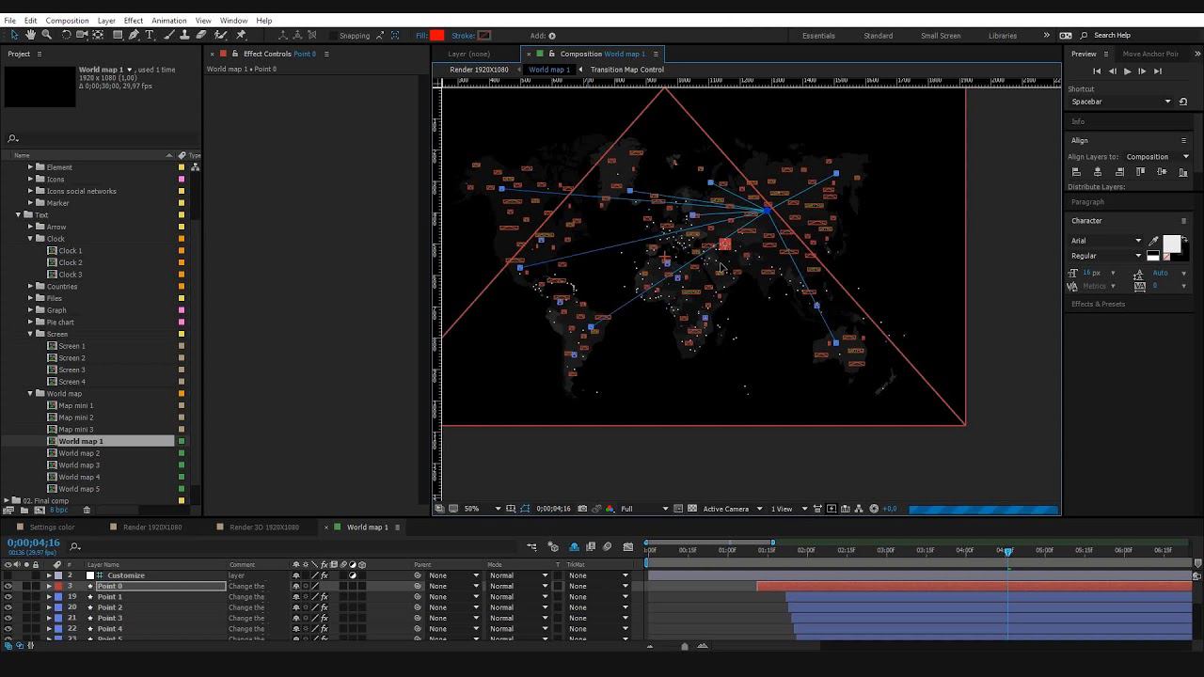
Task: Select World map 3 in Project panel
Action: click(x=79, y=465)
